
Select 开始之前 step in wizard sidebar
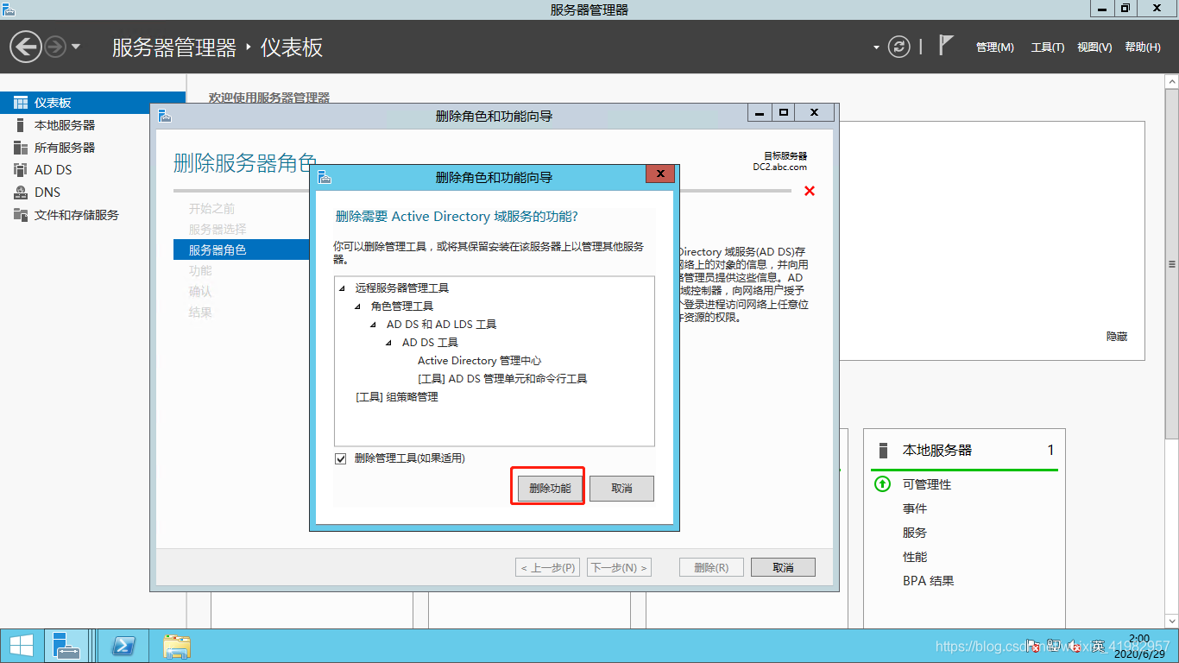point(211,209)
